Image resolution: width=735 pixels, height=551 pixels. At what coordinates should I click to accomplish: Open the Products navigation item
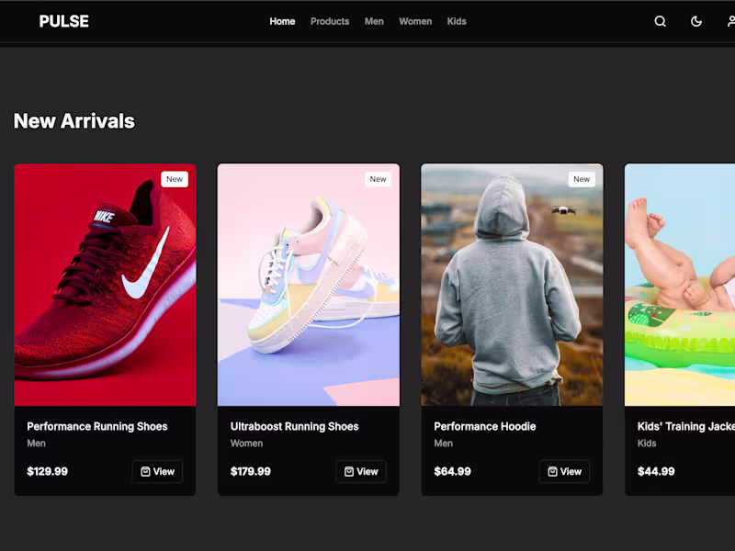[329, 21]
